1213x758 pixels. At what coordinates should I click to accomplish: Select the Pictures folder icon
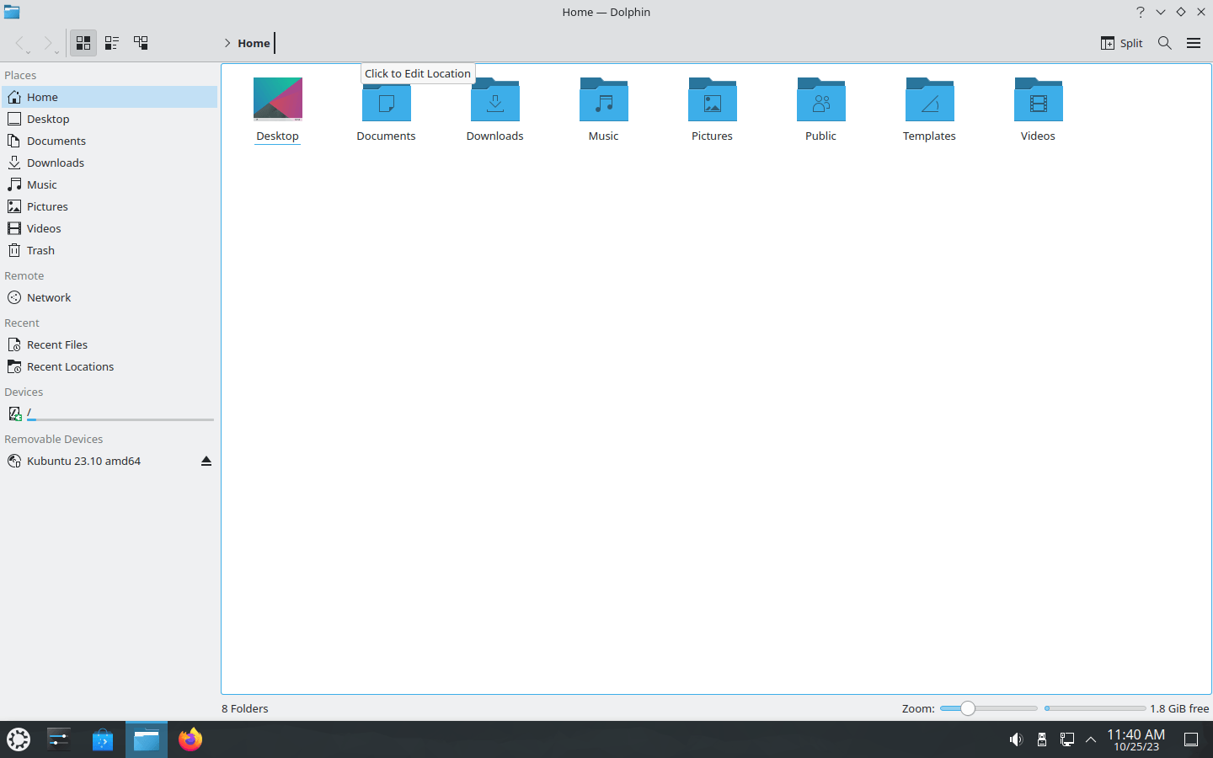coord(713,99)
